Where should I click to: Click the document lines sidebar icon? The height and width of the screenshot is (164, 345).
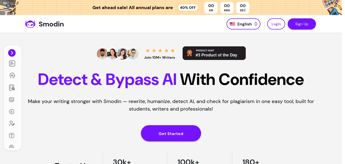click(12, 64)
